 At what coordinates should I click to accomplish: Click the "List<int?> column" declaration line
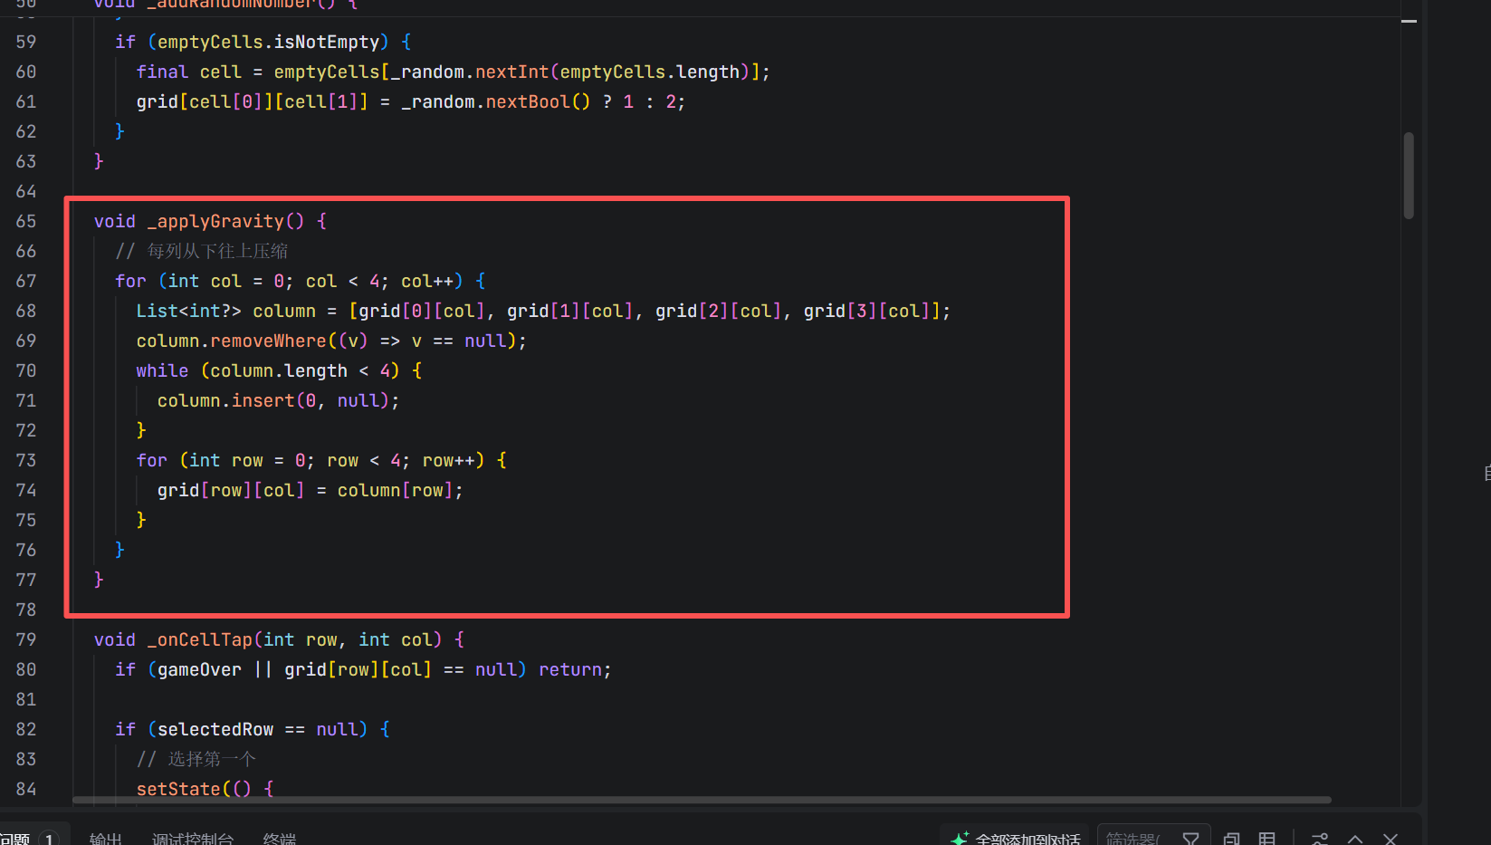[543, 311]
